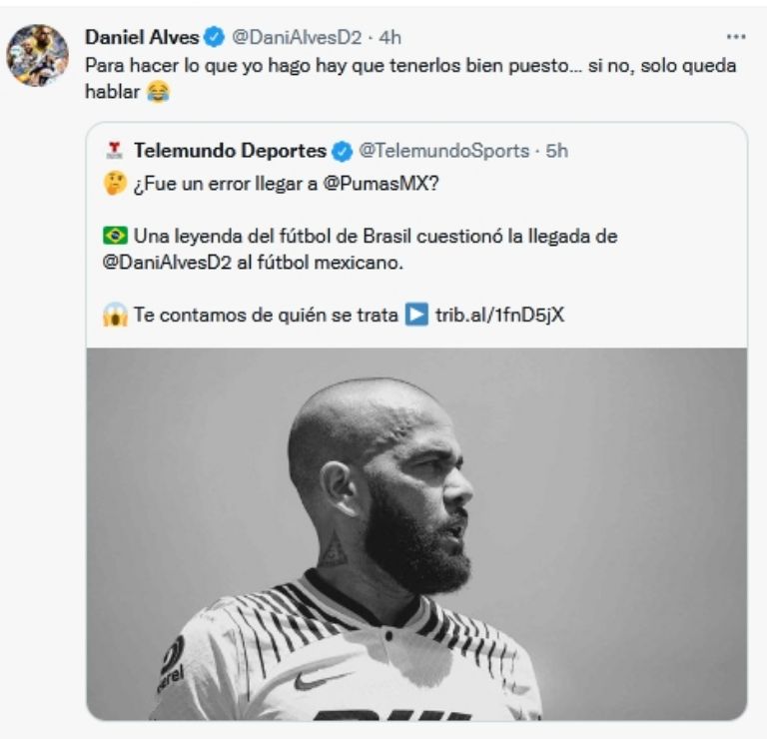Viewport: 767px width, 739px height.
Task: Open Daniel Alves profile avatar
Action: pos(37,54)
